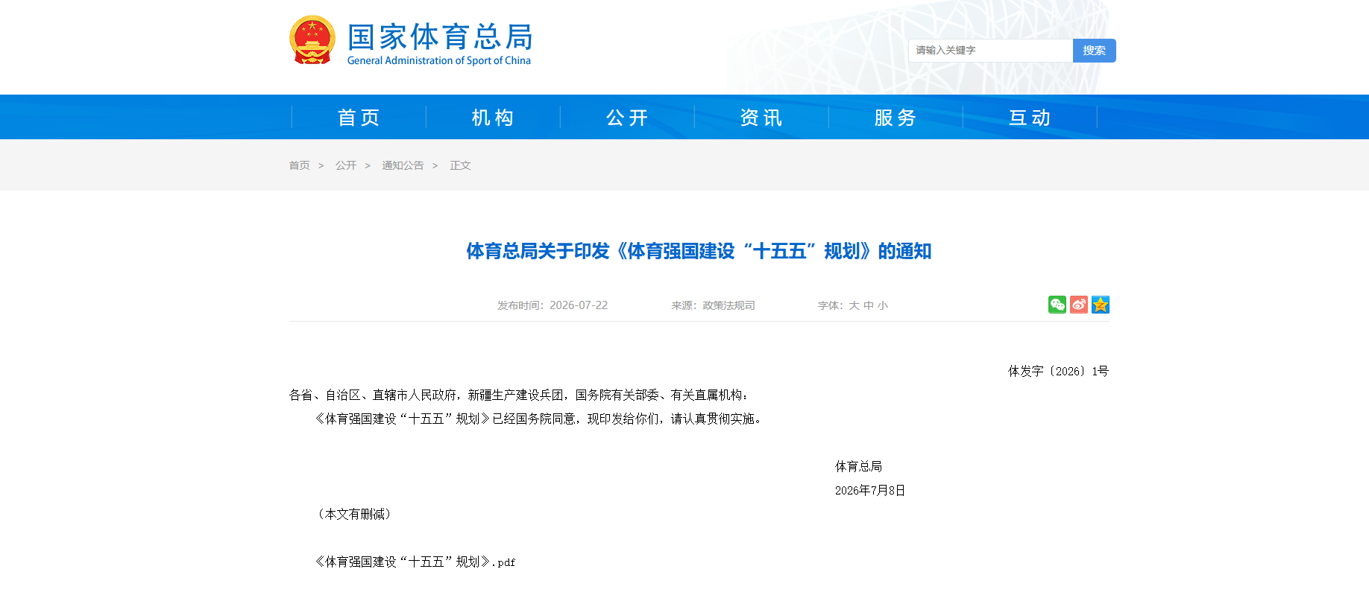1369x604 pixels.
Task: Open the 互动 navigation menu
Action: click(1030, 118)
